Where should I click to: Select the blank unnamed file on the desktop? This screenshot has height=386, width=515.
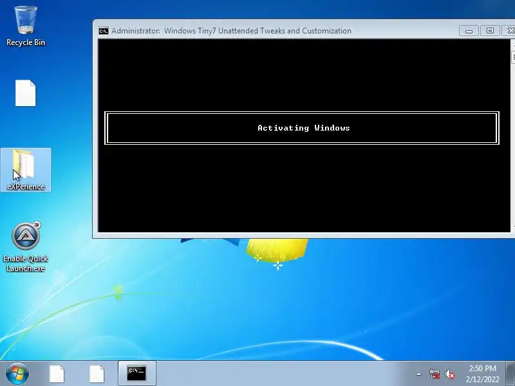point(26,93)
